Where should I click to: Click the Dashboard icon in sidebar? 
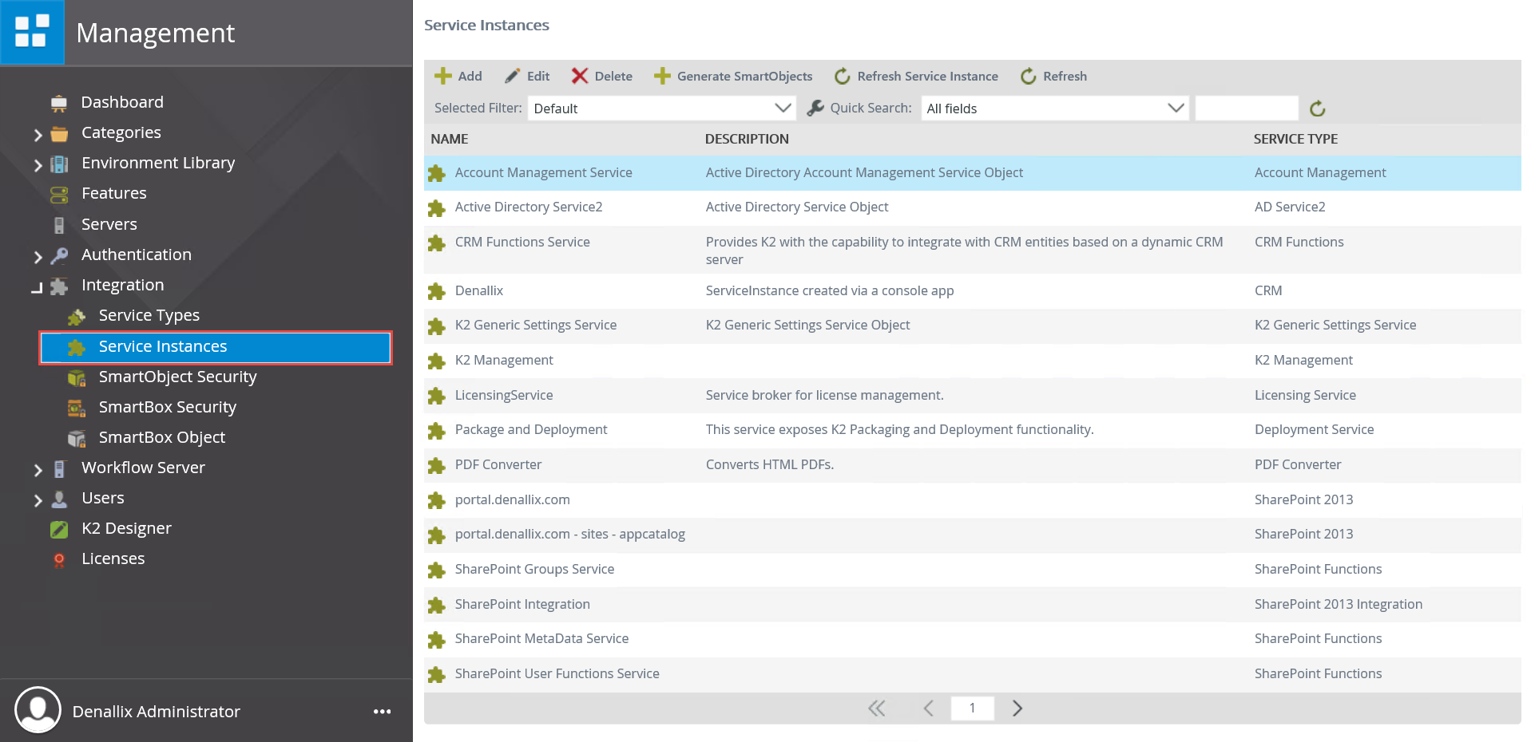tap(59, 103)
